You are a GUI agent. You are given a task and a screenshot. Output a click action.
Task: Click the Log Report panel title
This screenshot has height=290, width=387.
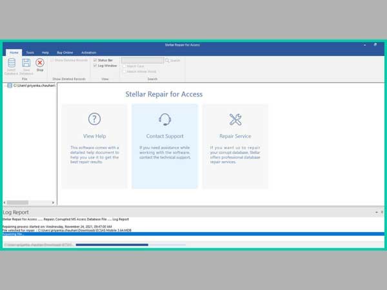point(15,212)
